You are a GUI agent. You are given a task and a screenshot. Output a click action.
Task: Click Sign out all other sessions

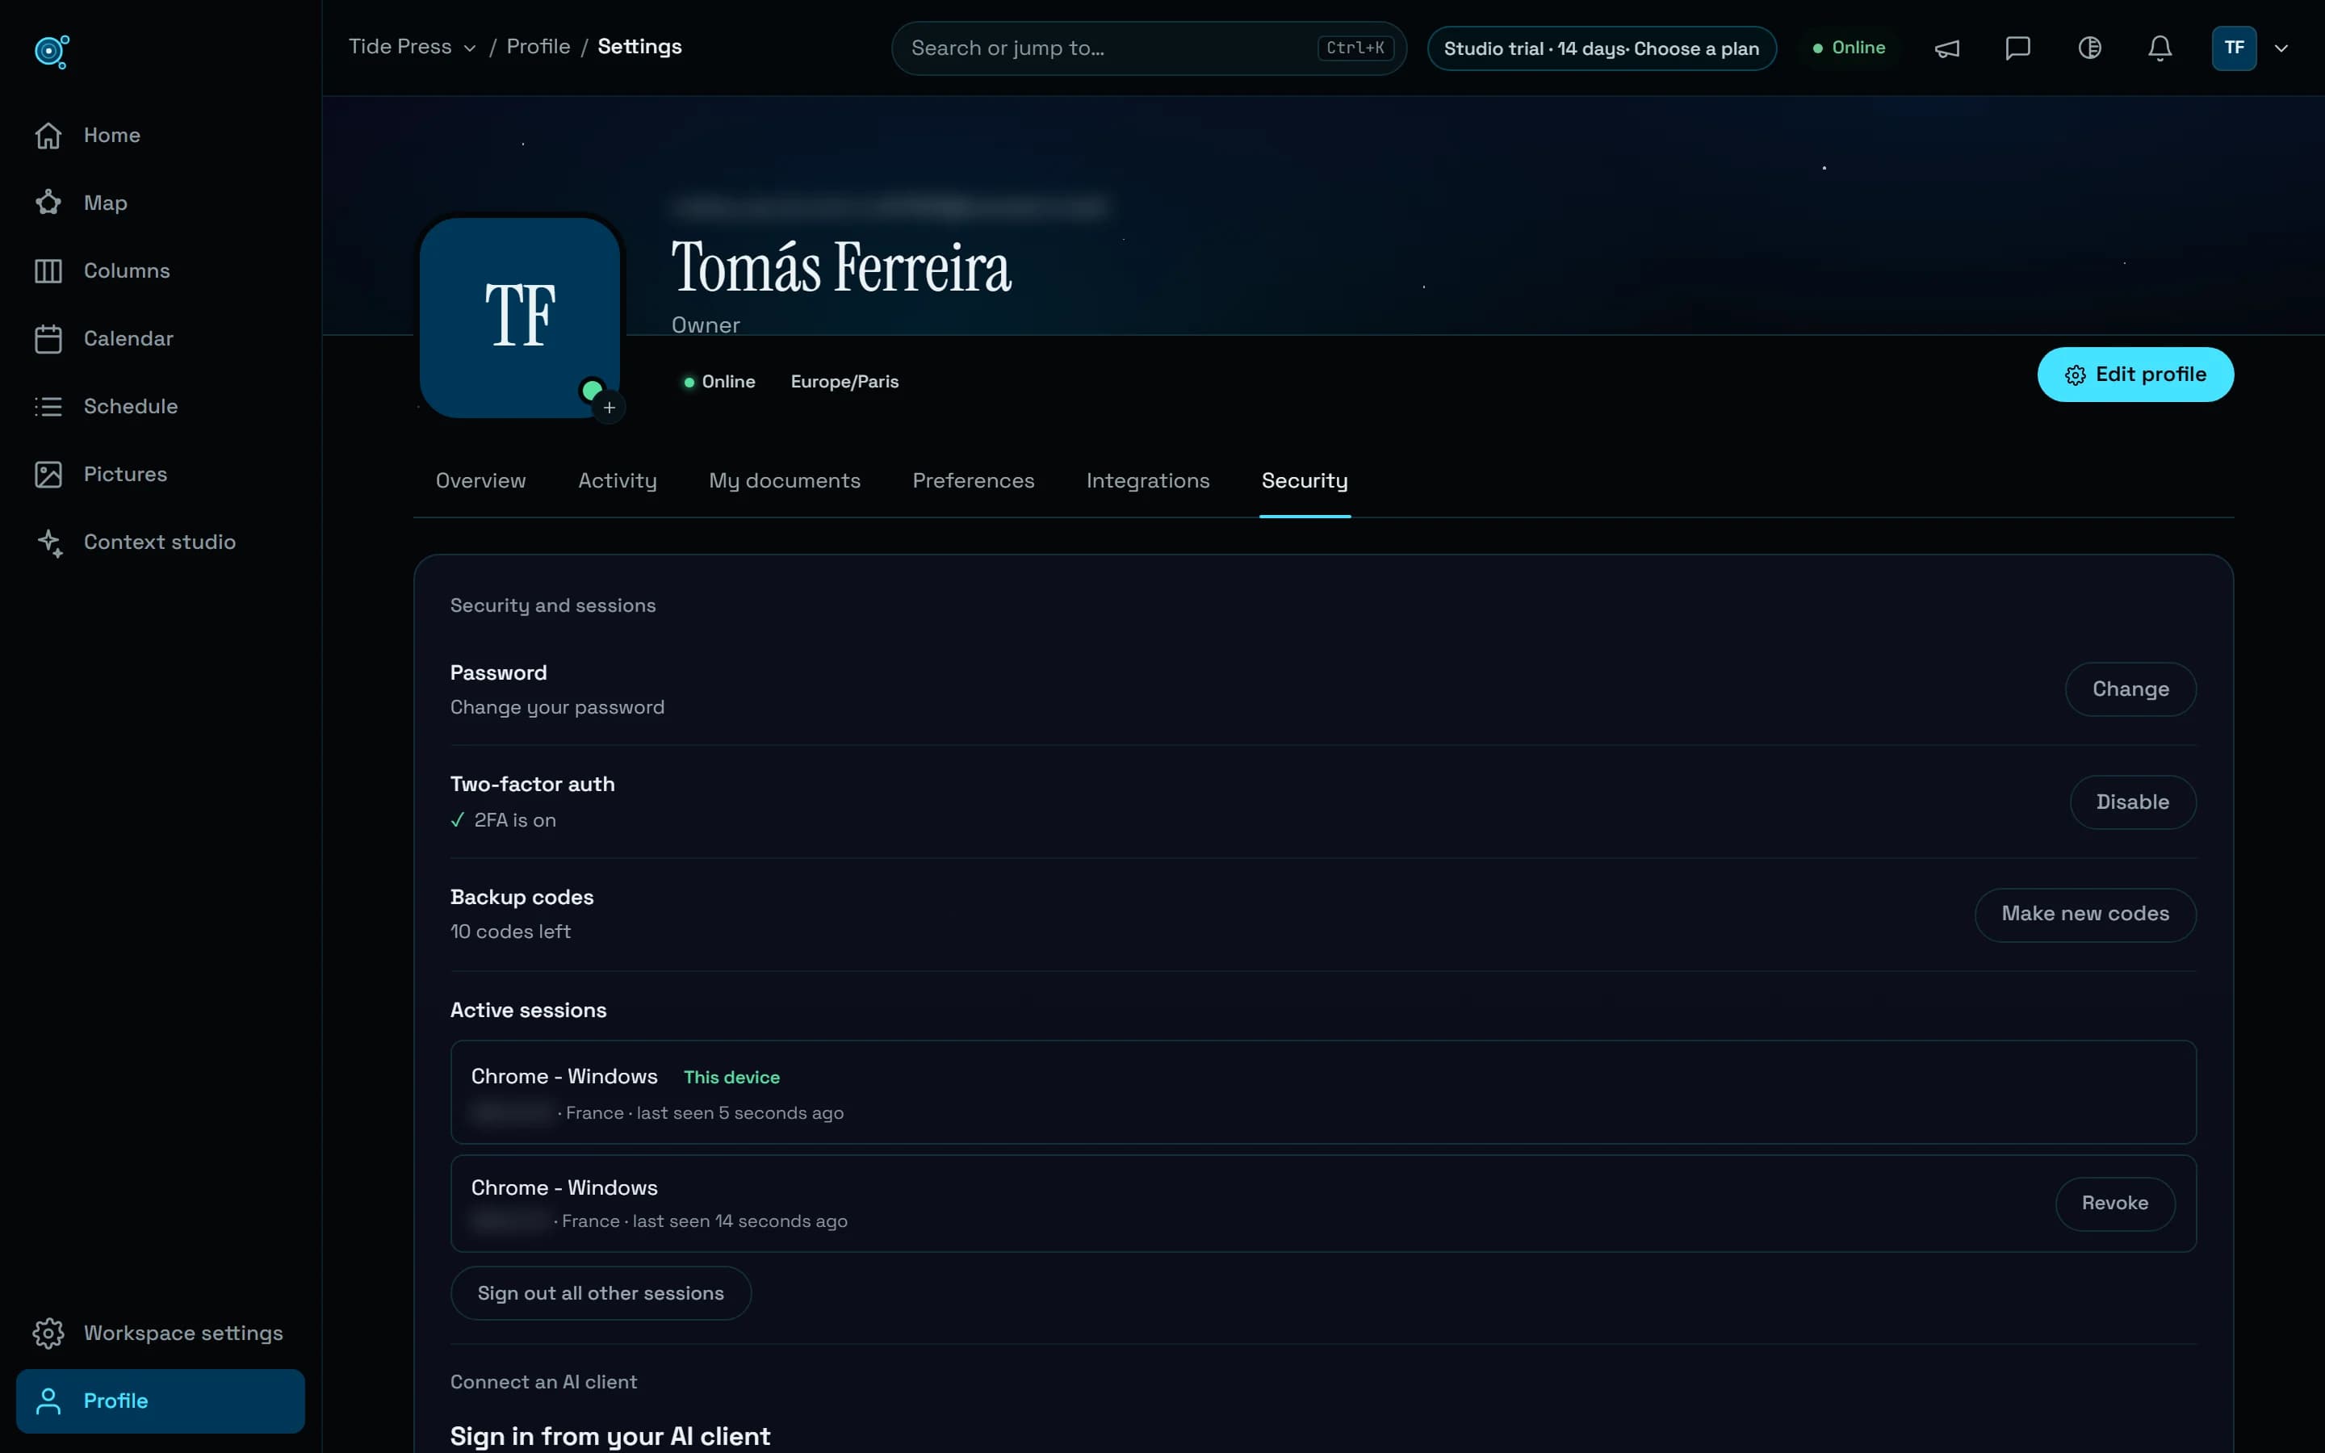601,1293
